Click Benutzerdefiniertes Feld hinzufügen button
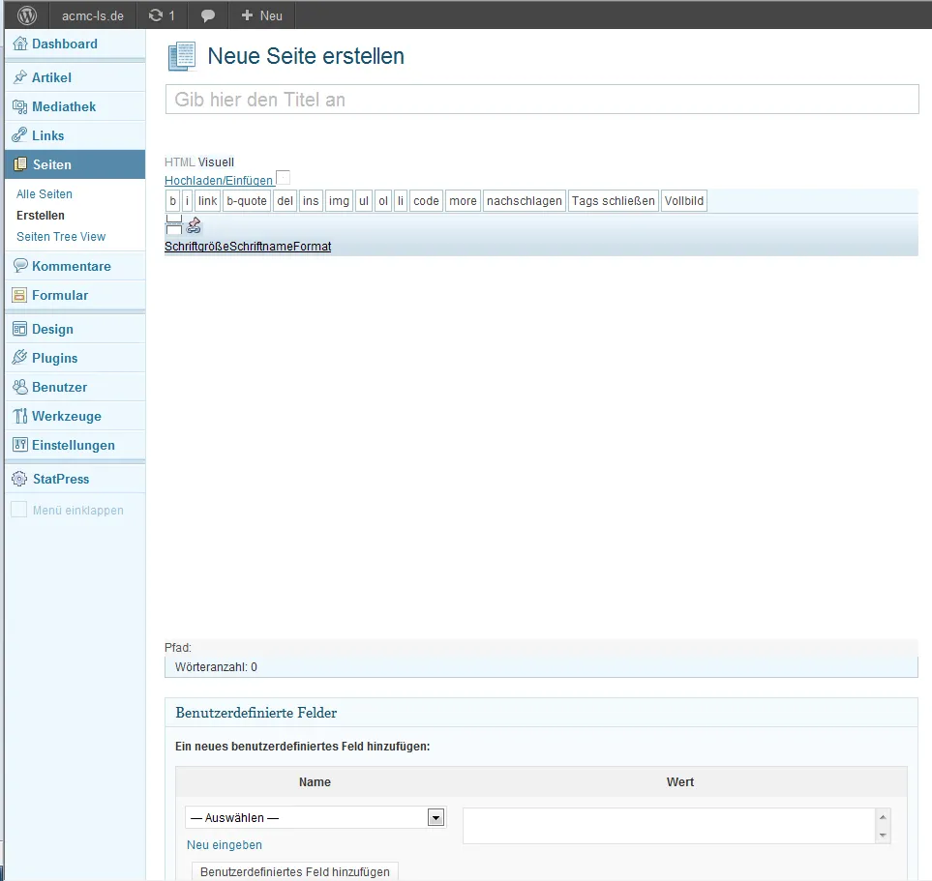The image size is (932, 881). pyautogui.click(x=295, y=871)
